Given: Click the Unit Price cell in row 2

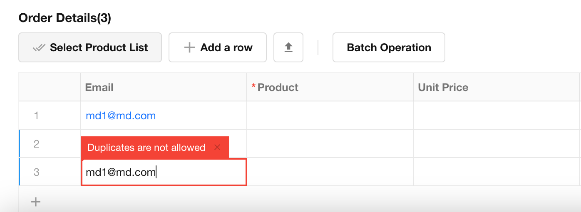Looking at the screenshot, I should (497, 144).
